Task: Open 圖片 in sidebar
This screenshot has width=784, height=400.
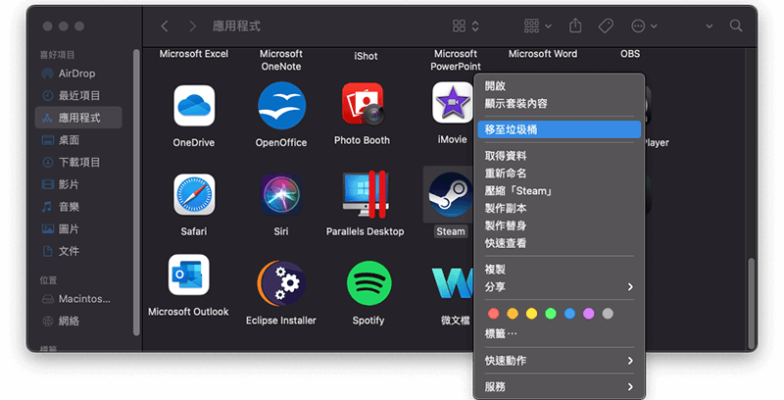Action: 78,229
